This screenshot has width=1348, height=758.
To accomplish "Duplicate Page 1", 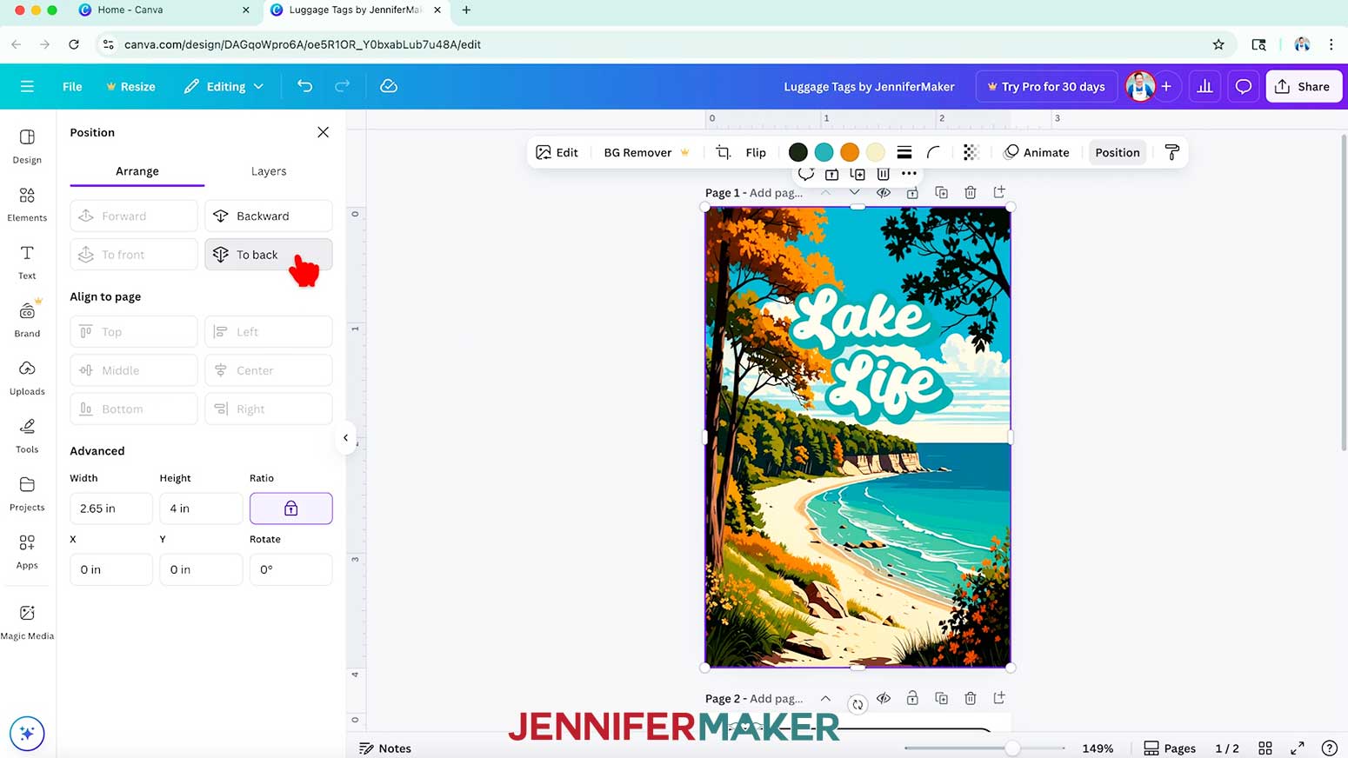I will [x=941, y=192].
